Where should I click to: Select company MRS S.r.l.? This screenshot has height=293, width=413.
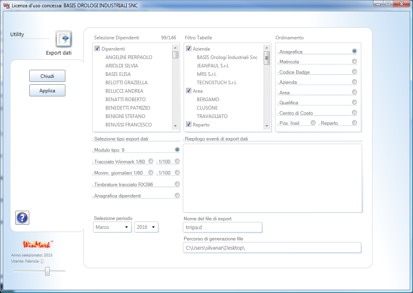point(206,74)
